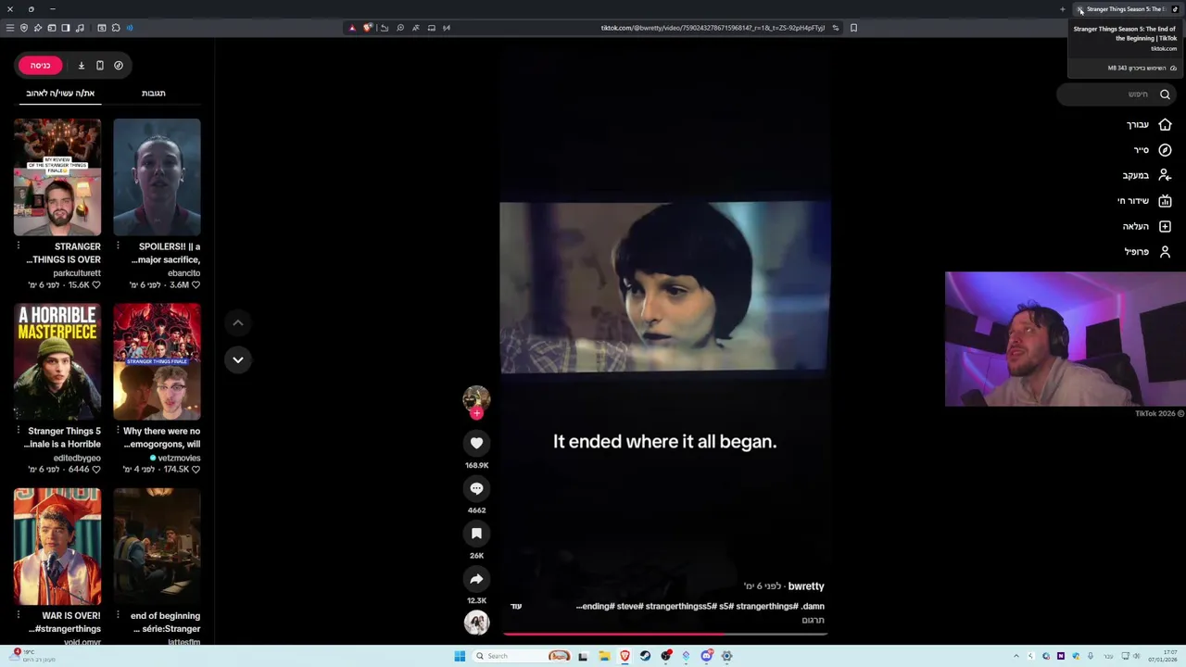Like the video with the heart icon
Image resolution: width=1186 pixels, height=667 pixels.
(476, 443)
